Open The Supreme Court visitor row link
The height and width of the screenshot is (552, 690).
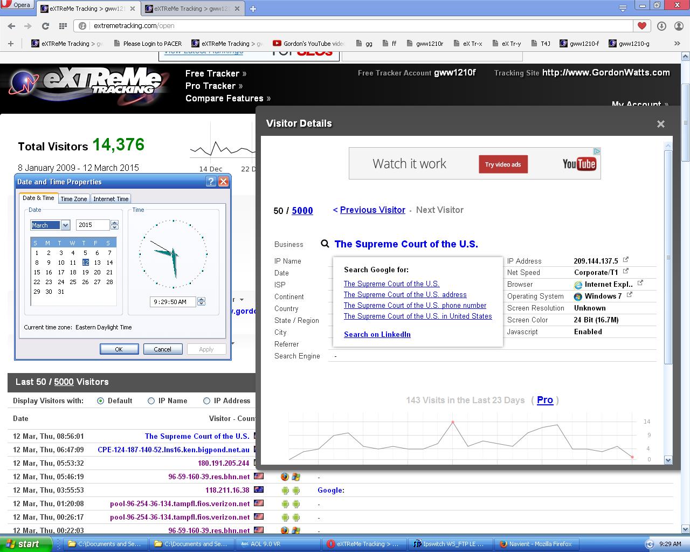197,436
